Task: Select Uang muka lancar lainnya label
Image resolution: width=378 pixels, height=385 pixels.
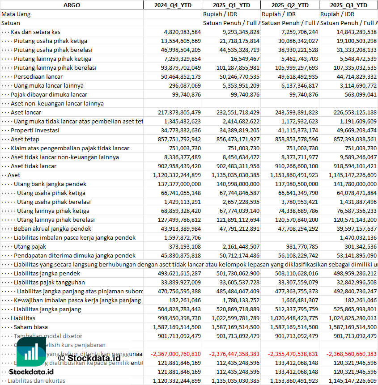Action: (49, 86)
